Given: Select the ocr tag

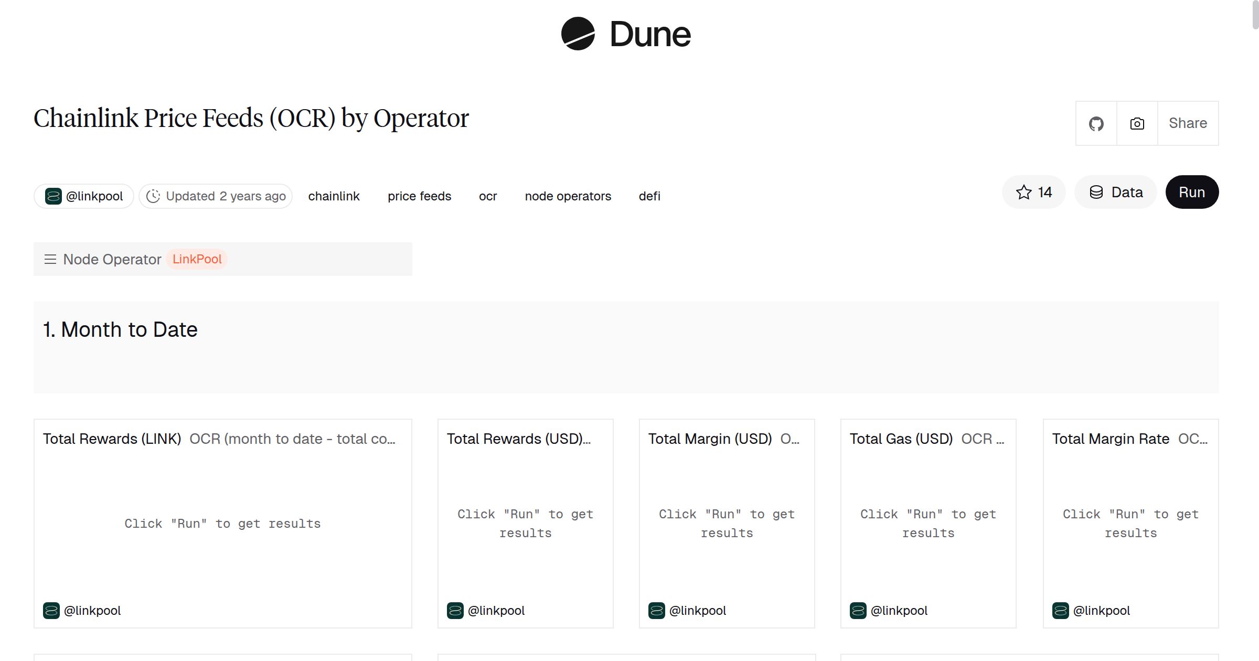Looking at the screenshot, I should [488, 196].
